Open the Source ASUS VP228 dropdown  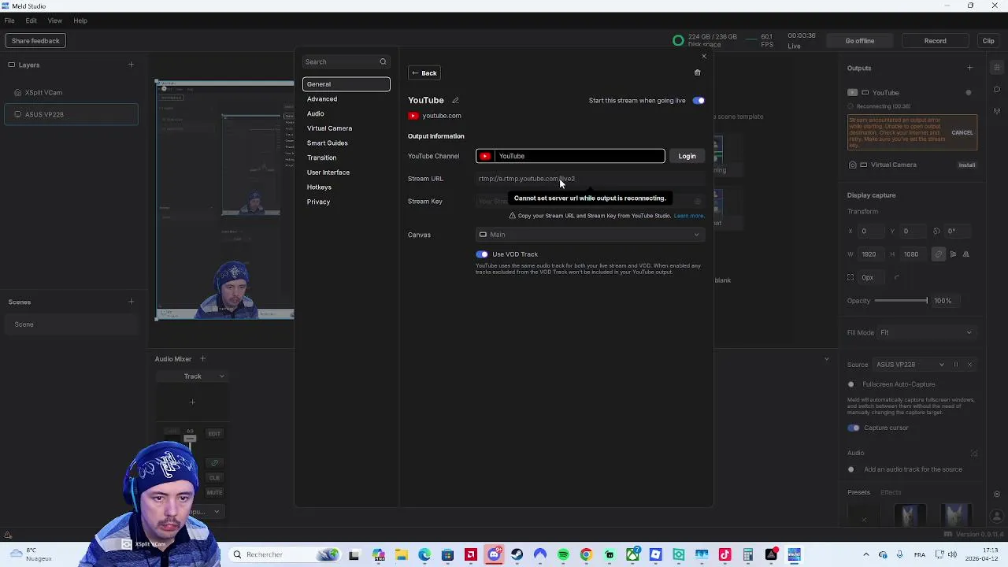910,365
